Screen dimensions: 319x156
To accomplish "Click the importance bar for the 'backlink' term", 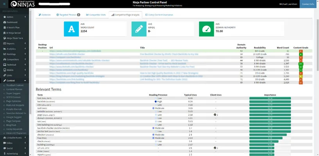I will [270, 101].
